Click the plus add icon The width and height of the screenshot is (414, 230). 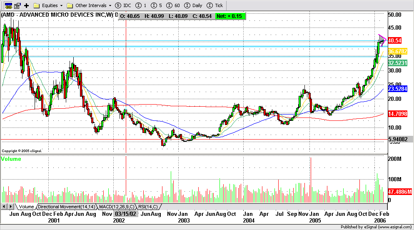(x=26, y=5)
